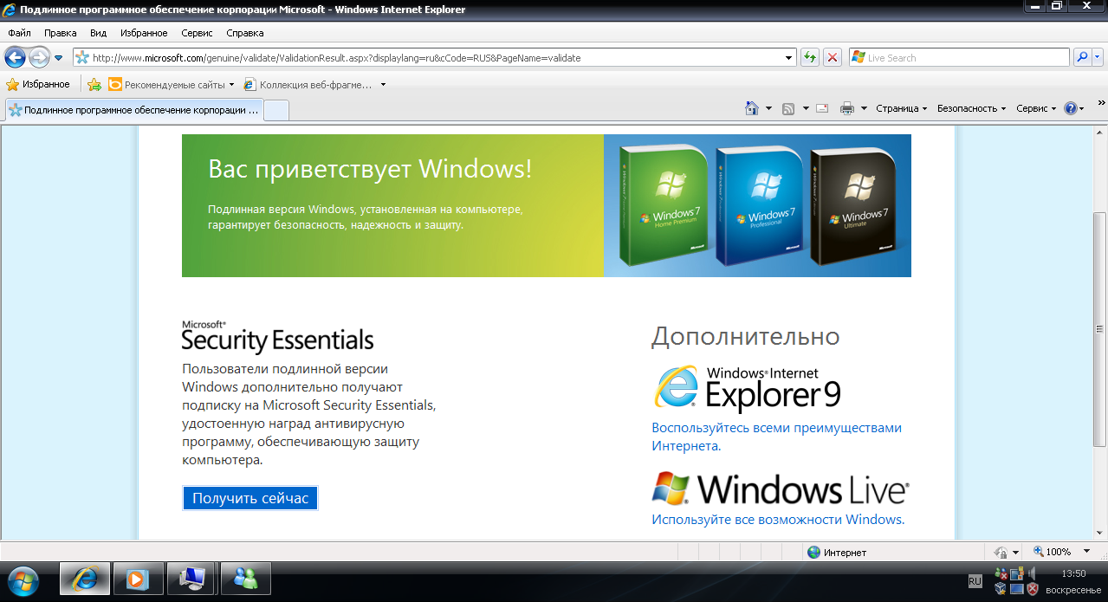The width and height of the screenshot is (1108, 602).
Task: Click the Internet Explorer 9 logo
Action: [747, 387]
